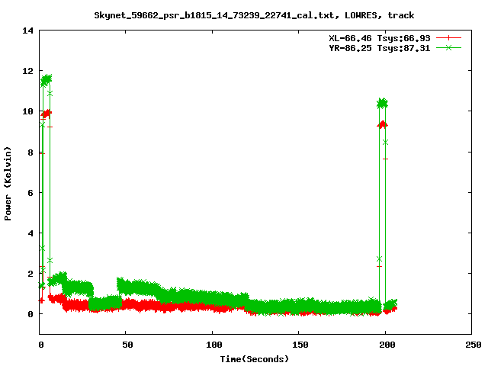488x366 pixels.
Task: Click the 6 tick label on the y-axis
Action: click(30, 192)
